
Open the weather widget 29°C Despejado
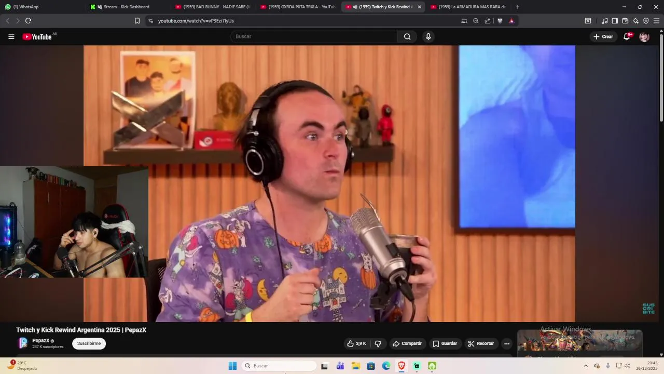click(x=23, y=366)
